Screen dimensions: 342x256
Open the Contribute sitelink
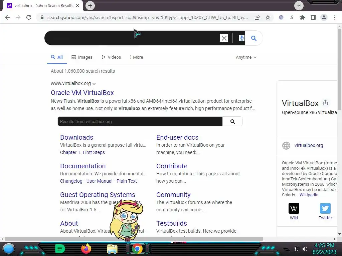172,166
